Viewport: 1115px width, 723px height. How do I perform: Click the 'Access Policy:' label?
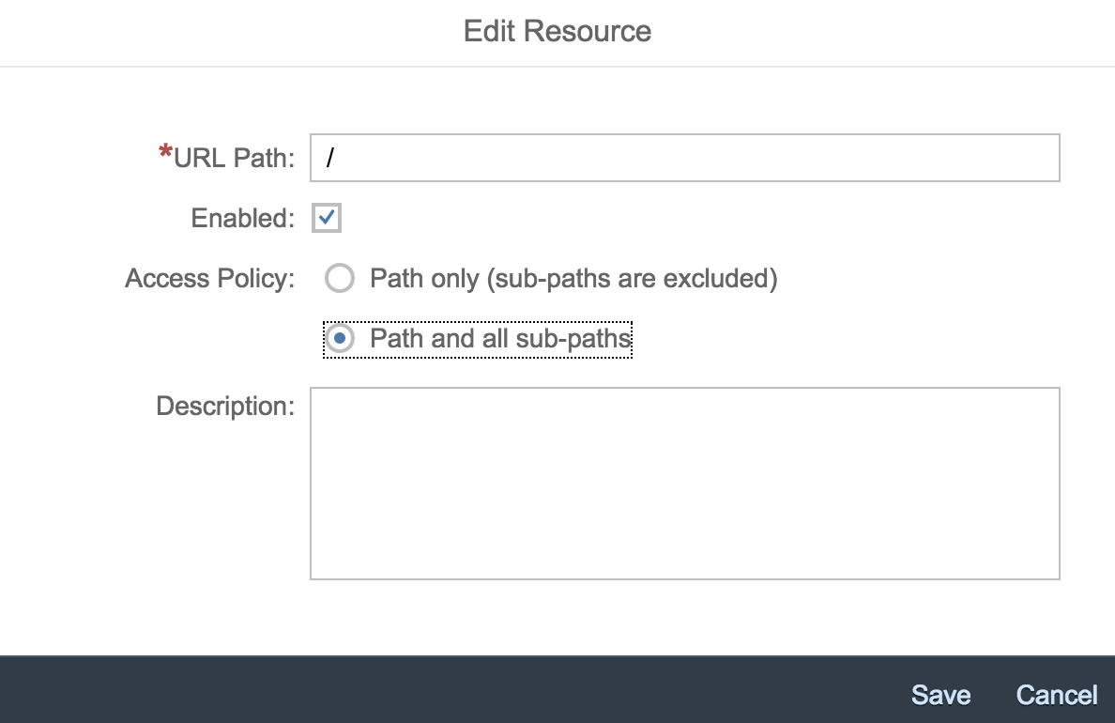210,278
